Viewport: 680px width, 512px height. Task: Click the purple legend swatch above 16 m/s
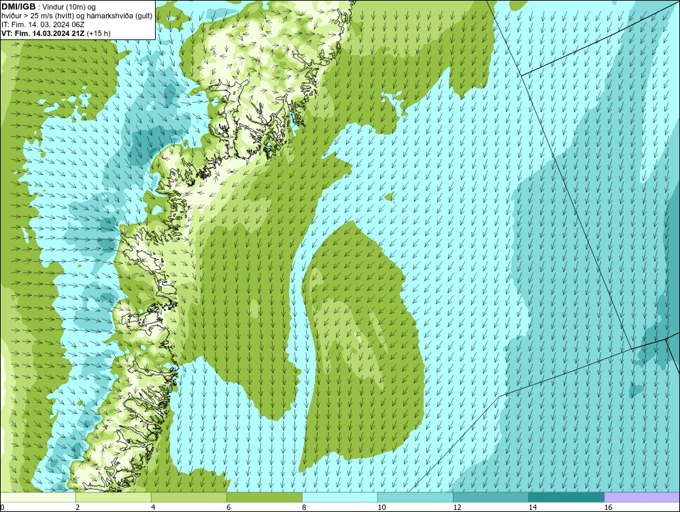pos(642,497)
